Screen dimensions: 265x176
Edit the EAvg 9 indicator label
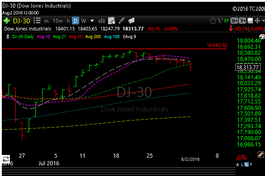tap(130, 37)
